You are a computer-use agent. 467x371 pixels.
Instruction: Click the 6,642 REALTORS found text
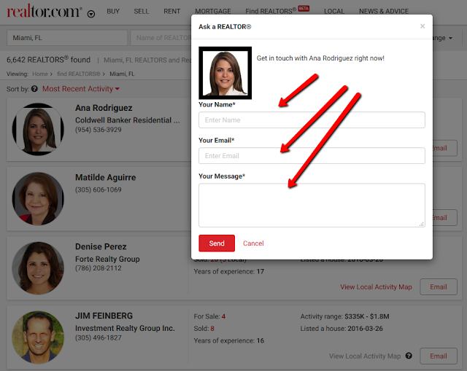(x=49, y=60)
